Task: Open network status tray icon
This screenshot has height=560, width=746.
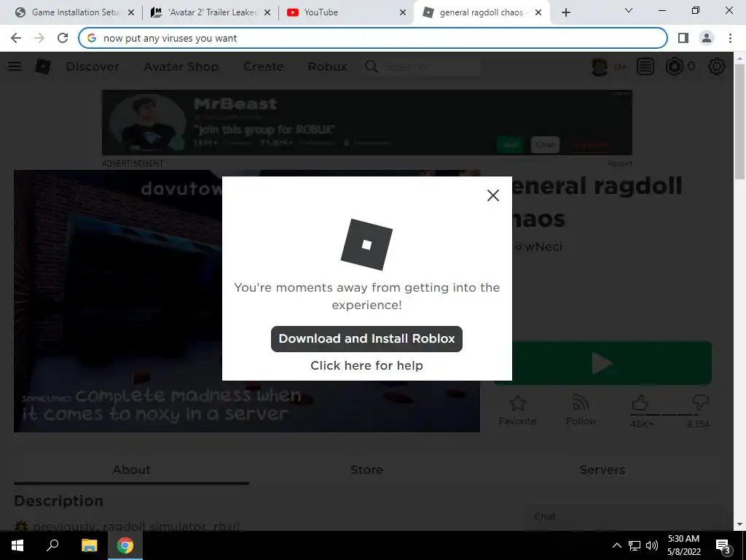Action: [635, 545]
